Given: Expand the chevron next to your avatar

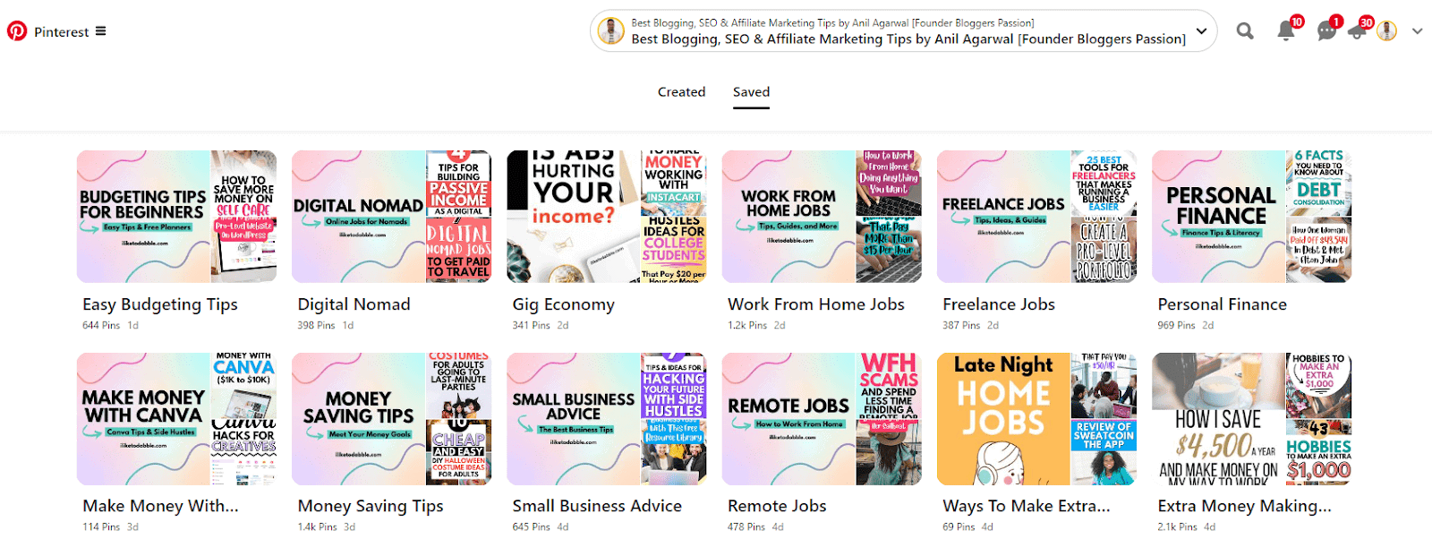Looking at the screenshot, I should (x=1417, y=30).
